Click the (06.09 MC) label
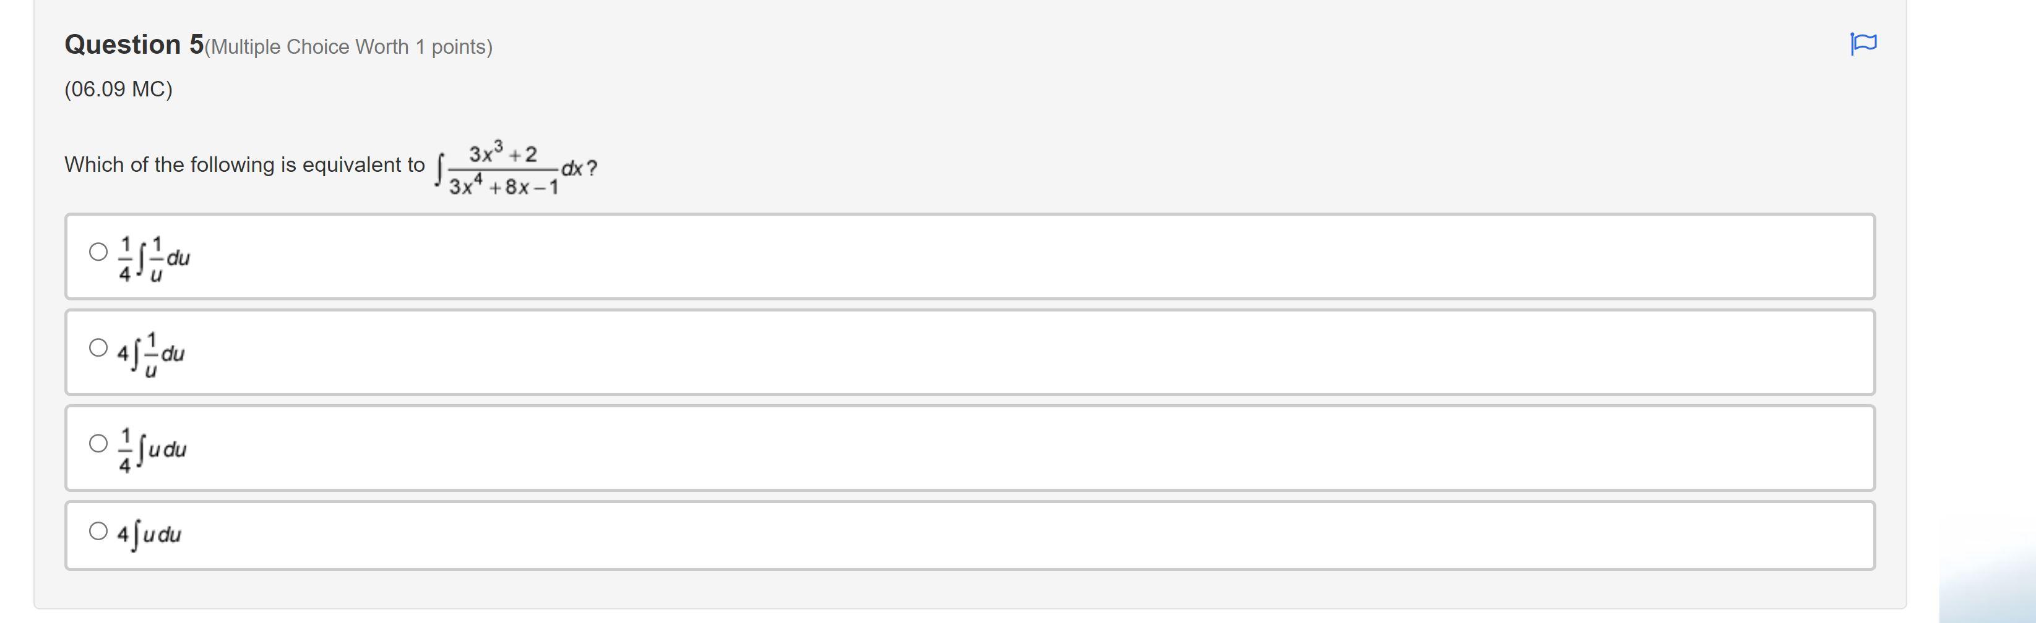Screen dimensions: 2036x623 pos(117,89)
